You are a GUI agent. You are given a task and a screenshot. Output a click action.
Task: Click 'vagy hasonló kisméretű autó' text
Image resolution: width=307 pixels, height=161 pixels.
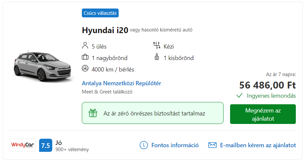161,30
